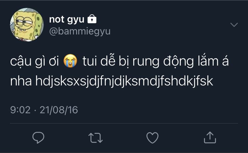The image size is (248, 153).
Task: Click the "hdjsksxsjdjfnjdjksmdjfshdkjfsk" keyboard smash text
Action: tap(124, 82)
